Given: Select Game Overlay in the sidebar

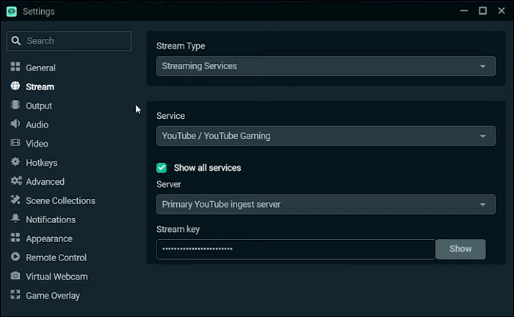Looking at the screenshot, I should (x=53, y=296).
